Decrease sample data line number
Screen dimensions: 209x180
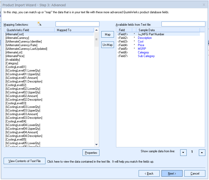pos(183,152)
